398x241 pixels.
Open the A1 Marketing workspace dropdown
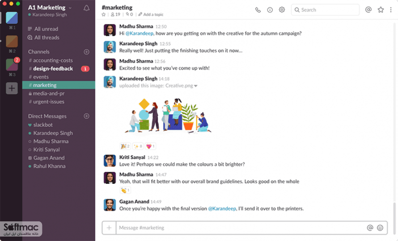tap(50, 8)
